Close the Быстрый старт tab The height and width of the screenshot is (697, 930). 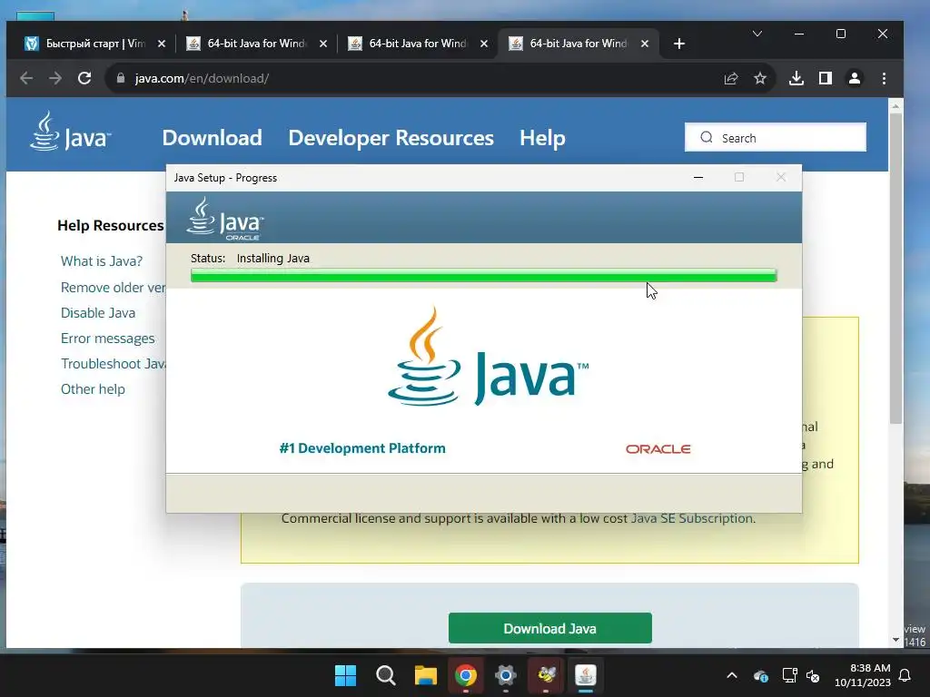162,44
